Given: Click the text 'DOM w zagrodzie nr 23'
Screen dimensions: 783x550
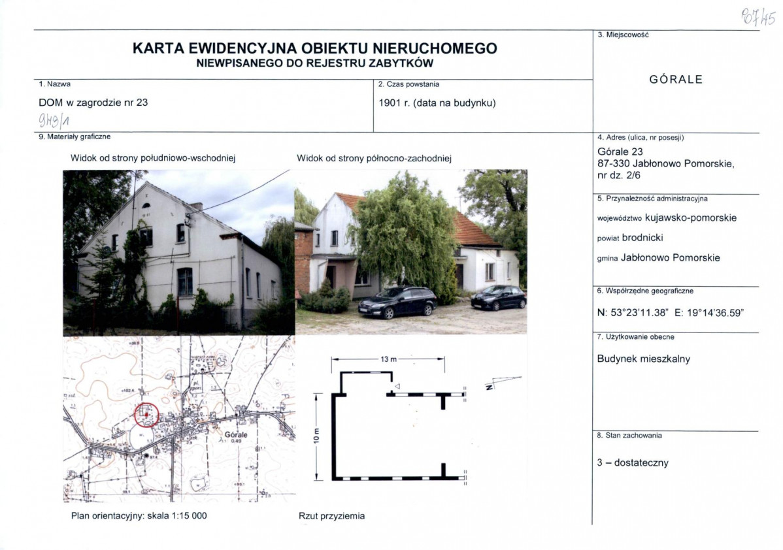Looking at the screenshot, I should click(x=93, y=103).
